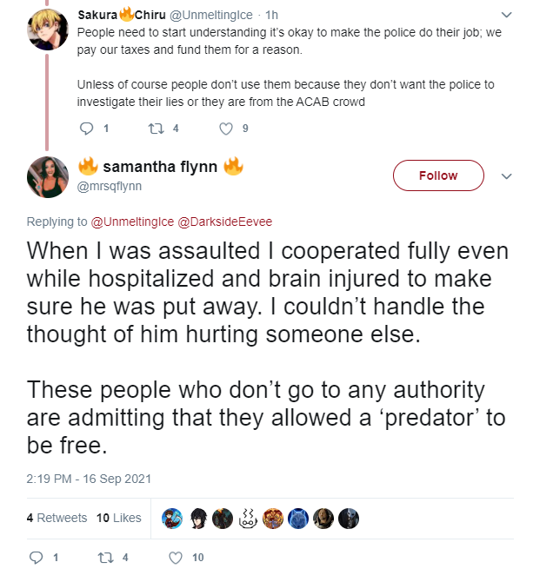The width and height of the screenshot is (533, 582).
Task: Open @UnmeltingIce in Replying to line
Action: pyautogui.click(x=132, y=222)
